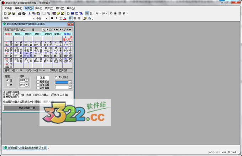
Task: Save using the floppy disk icon
Action: 14,14
